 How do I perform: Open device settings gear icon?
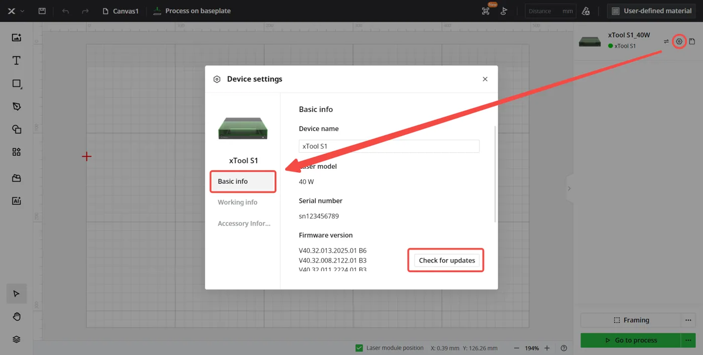pyautogui.click(x=679, y=41)
